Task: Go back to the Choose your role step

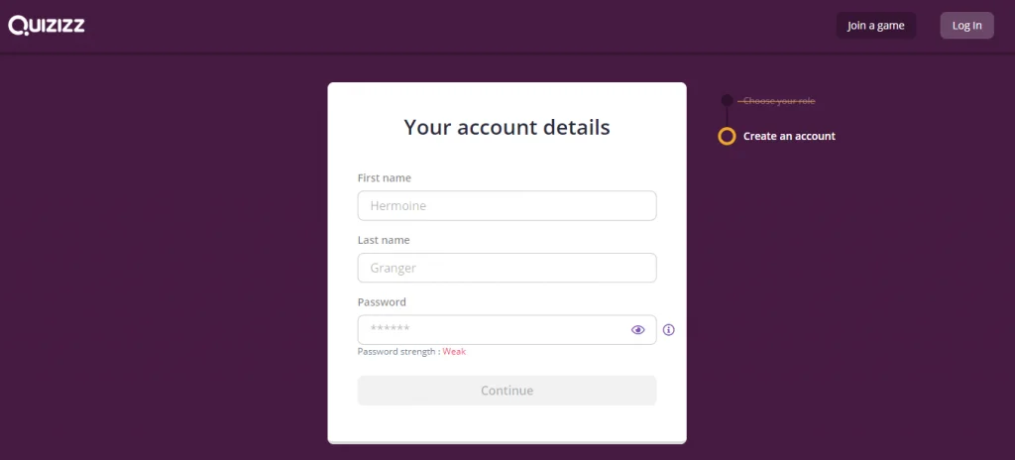Action: click(x=779, y=101)
